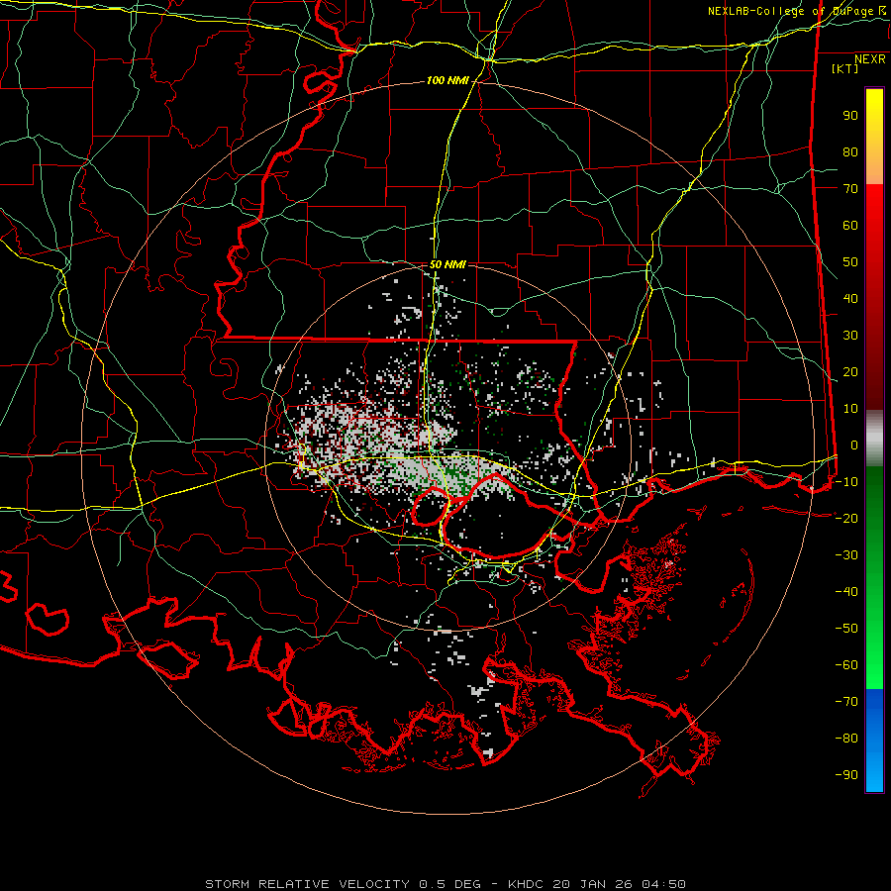Click the -40 value on velocity scale

pyautogui.click(x=846, y=592)
